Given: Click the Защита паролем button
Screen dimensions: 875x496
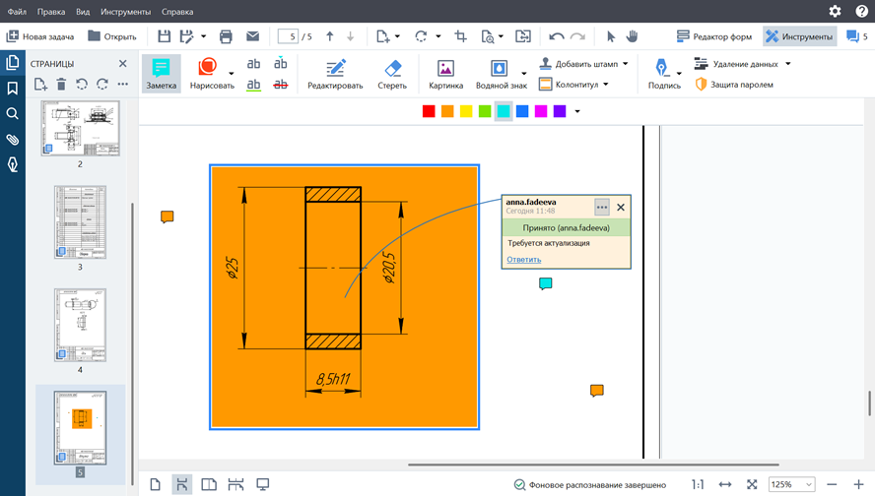Looking at the screenshot, I should pyautogui.click(x=734, y=85).
